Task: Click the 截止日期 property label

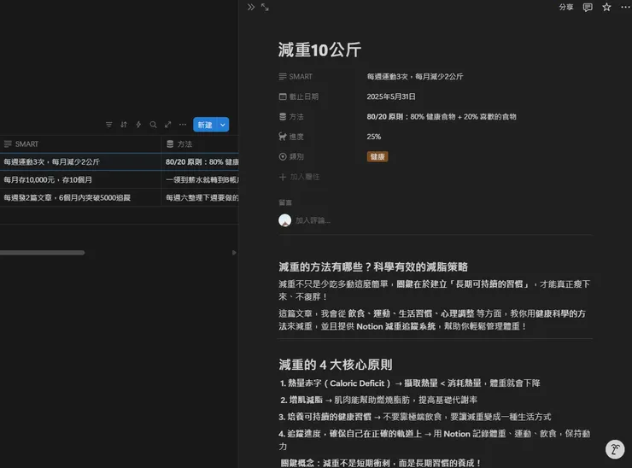Action: 299,97
